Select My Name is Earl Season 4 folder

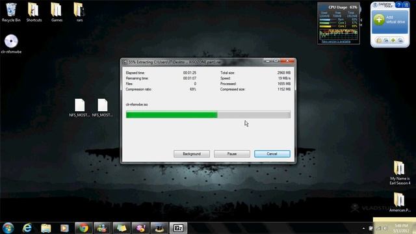click(400, 172)
